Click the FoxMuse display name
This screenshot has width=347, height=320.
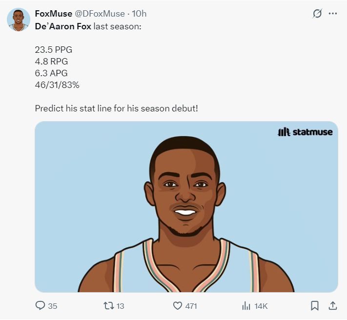pyautogui.click(x=54, y=14)
